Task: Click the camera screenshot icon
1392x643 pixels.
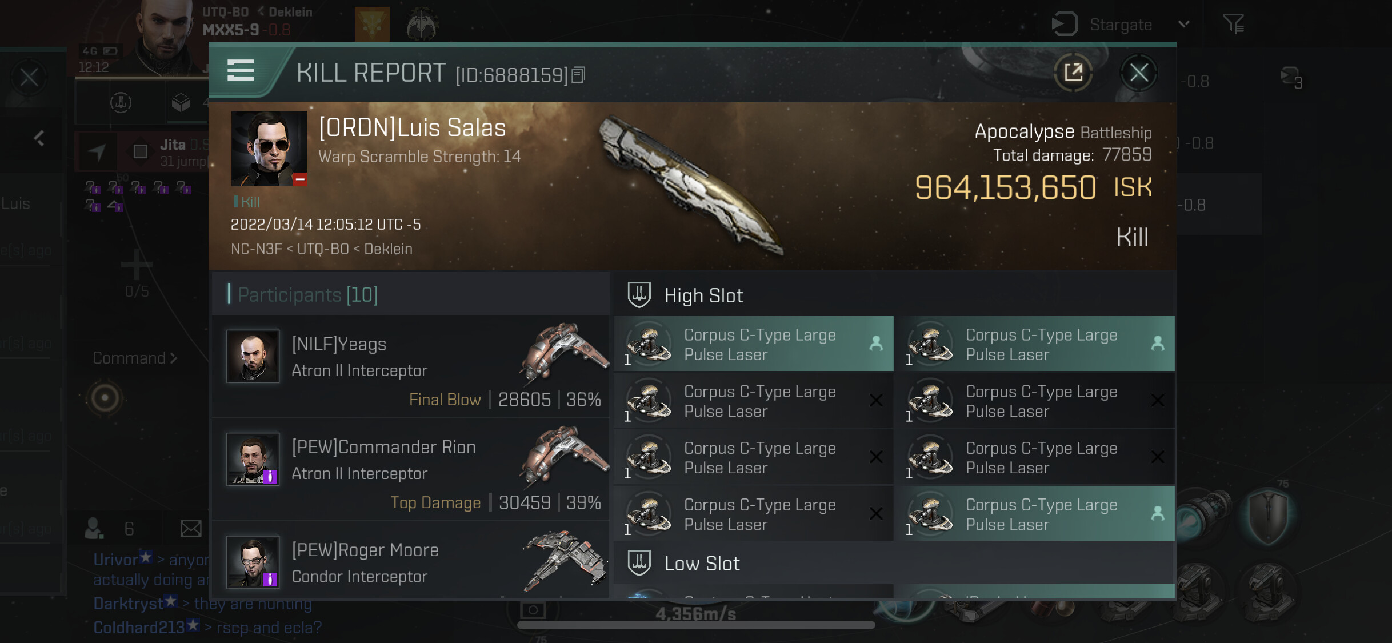Action: click(x=533, y=610)
